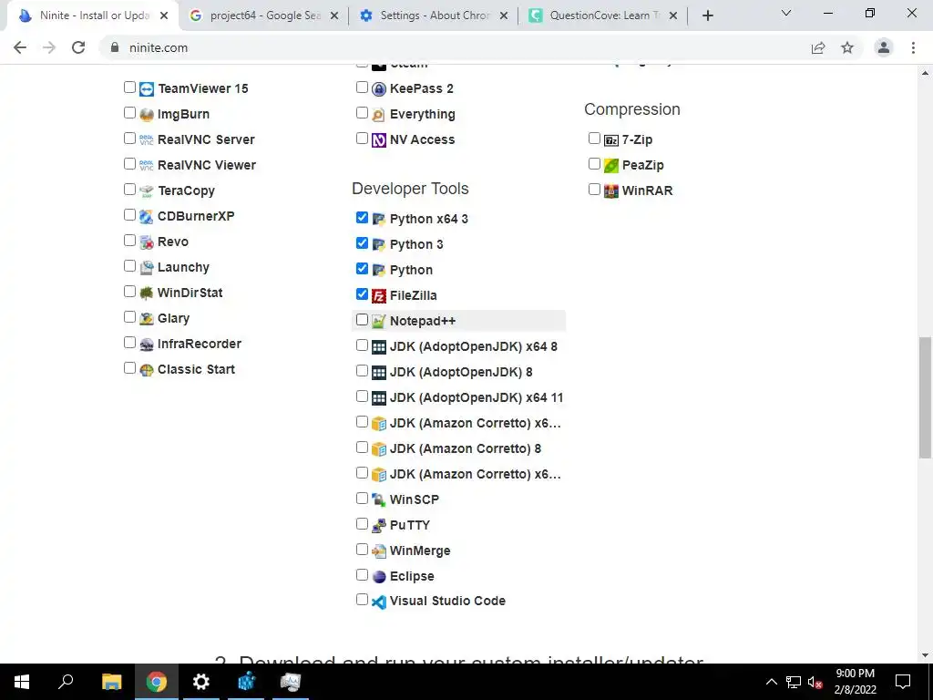Switch to the Settings - About Chrome tab
The image size is (933, 700).
pyautogui.click(x=434, y=15)
